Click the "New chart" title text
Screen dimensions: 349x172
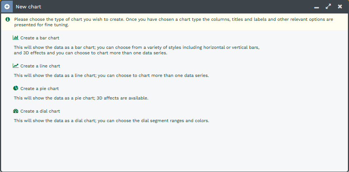pyautogui.click(x=28, y=7)
